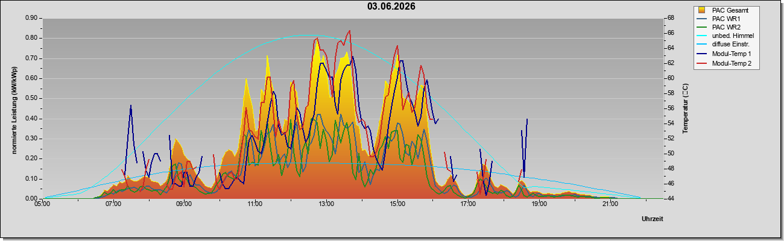Select the Modul-Temp 2 red legend marker
This screenshot has width=784, height=241.
(702, 63)
